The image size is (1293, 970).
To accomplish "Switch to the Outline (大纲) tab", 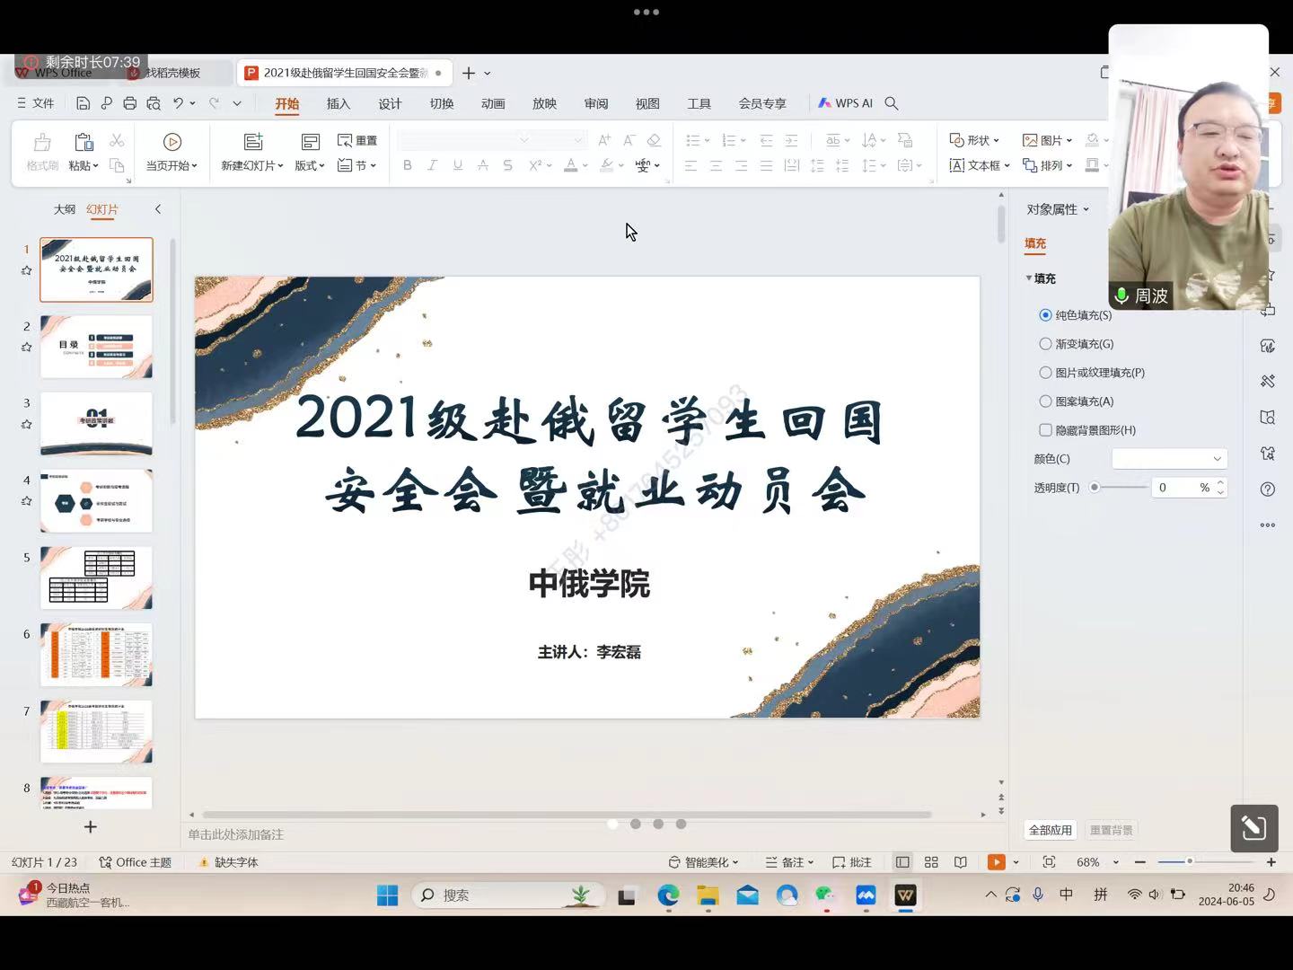I will point(65,209).
